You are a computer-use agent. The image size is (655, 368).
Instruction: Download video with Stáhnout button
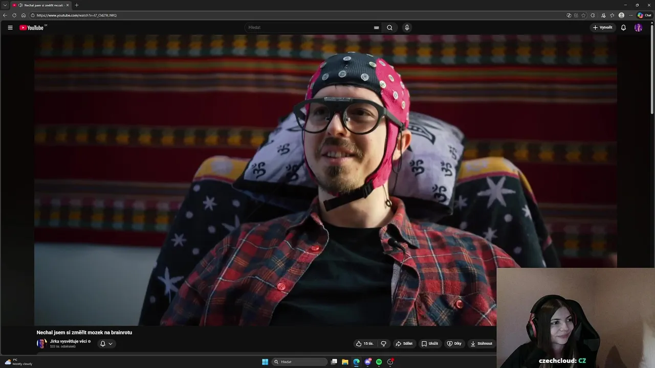click(x=482, y=343)
